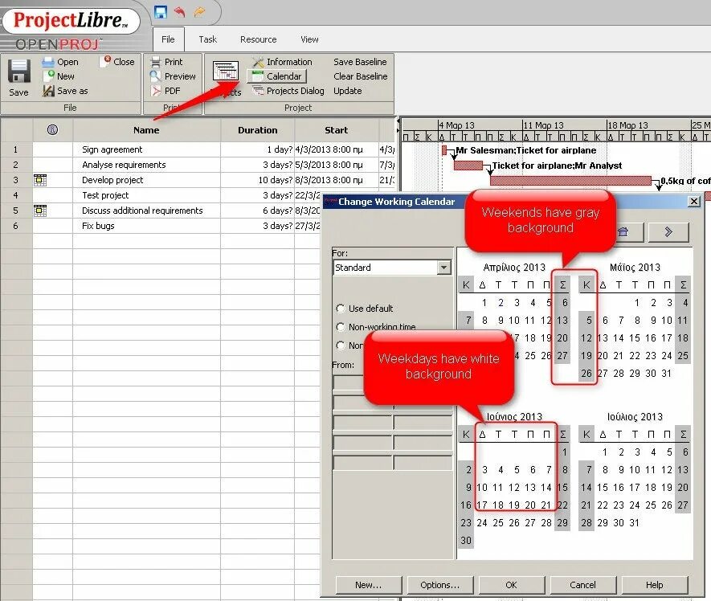Image resolution: width=711 pixels, height=601 pixels.
Task: Open the print Preview
Action: click(x=174, y=76)
